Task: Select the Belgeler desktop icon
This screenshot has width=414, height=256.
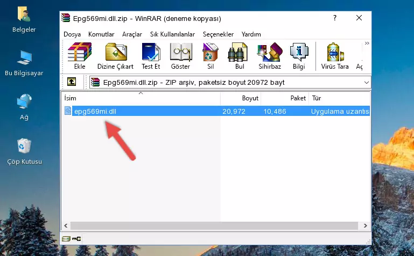Action: coord(24,19)
